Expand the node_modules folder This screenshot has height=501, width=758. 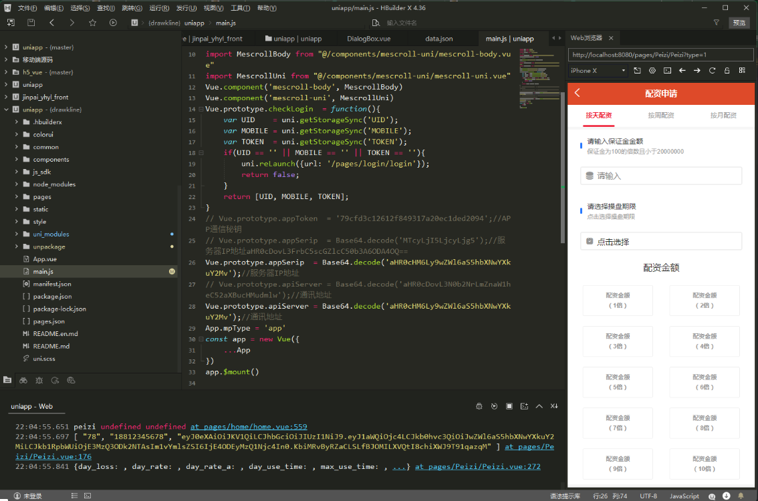[x=17, y=184]
